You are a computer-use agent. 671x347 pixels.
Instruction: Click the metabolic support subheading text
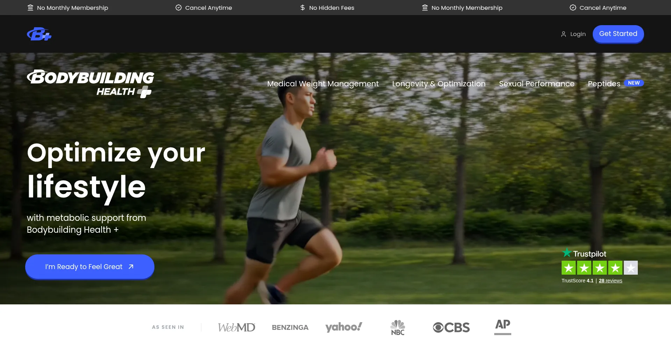point(86,224)
